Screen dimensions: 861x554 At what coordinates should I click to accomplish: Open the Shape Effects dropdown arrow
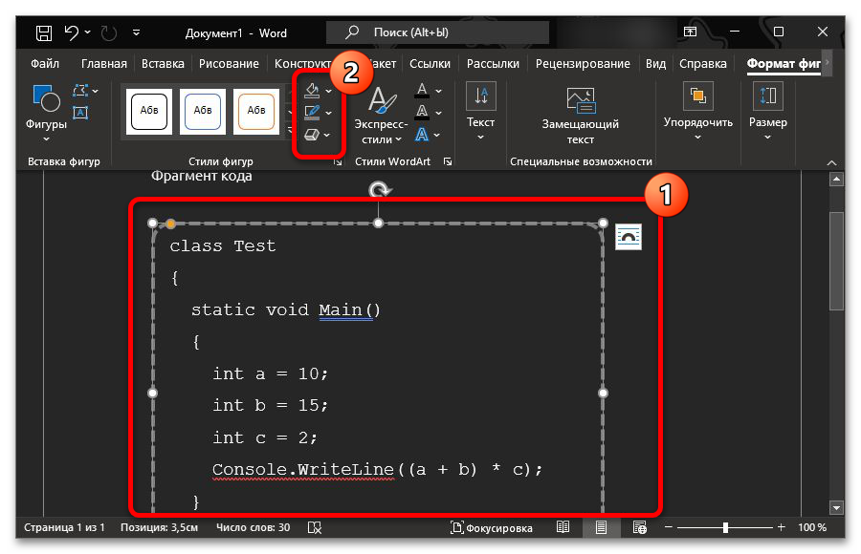click(x=327, y=135)
